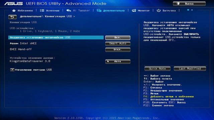Click Дополнительно in the breadcrumb path
214x120 pixels.
[30, 16]
